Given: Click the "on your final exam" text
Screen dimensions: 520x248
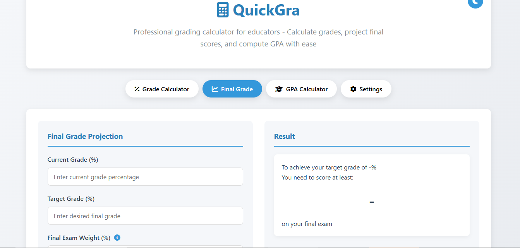Looking at the screenshot, I should click(x=307, y=224).
